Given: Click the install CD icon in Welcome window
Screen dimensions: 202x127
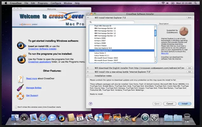Looking at the screenshot, I should tap(21, 46).
